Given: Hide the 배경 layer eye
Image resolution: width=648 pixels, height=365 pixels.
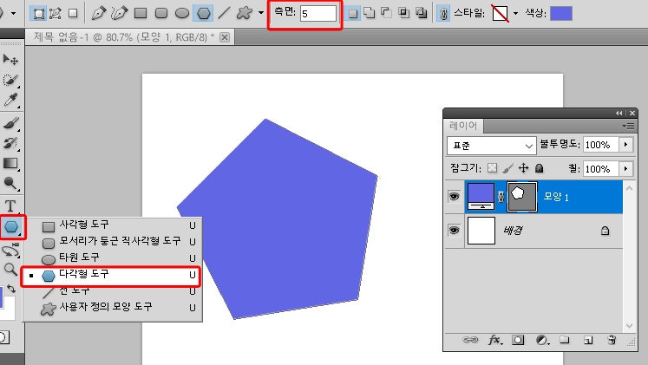Looking at the screenshot, I should tap(455, 230).
